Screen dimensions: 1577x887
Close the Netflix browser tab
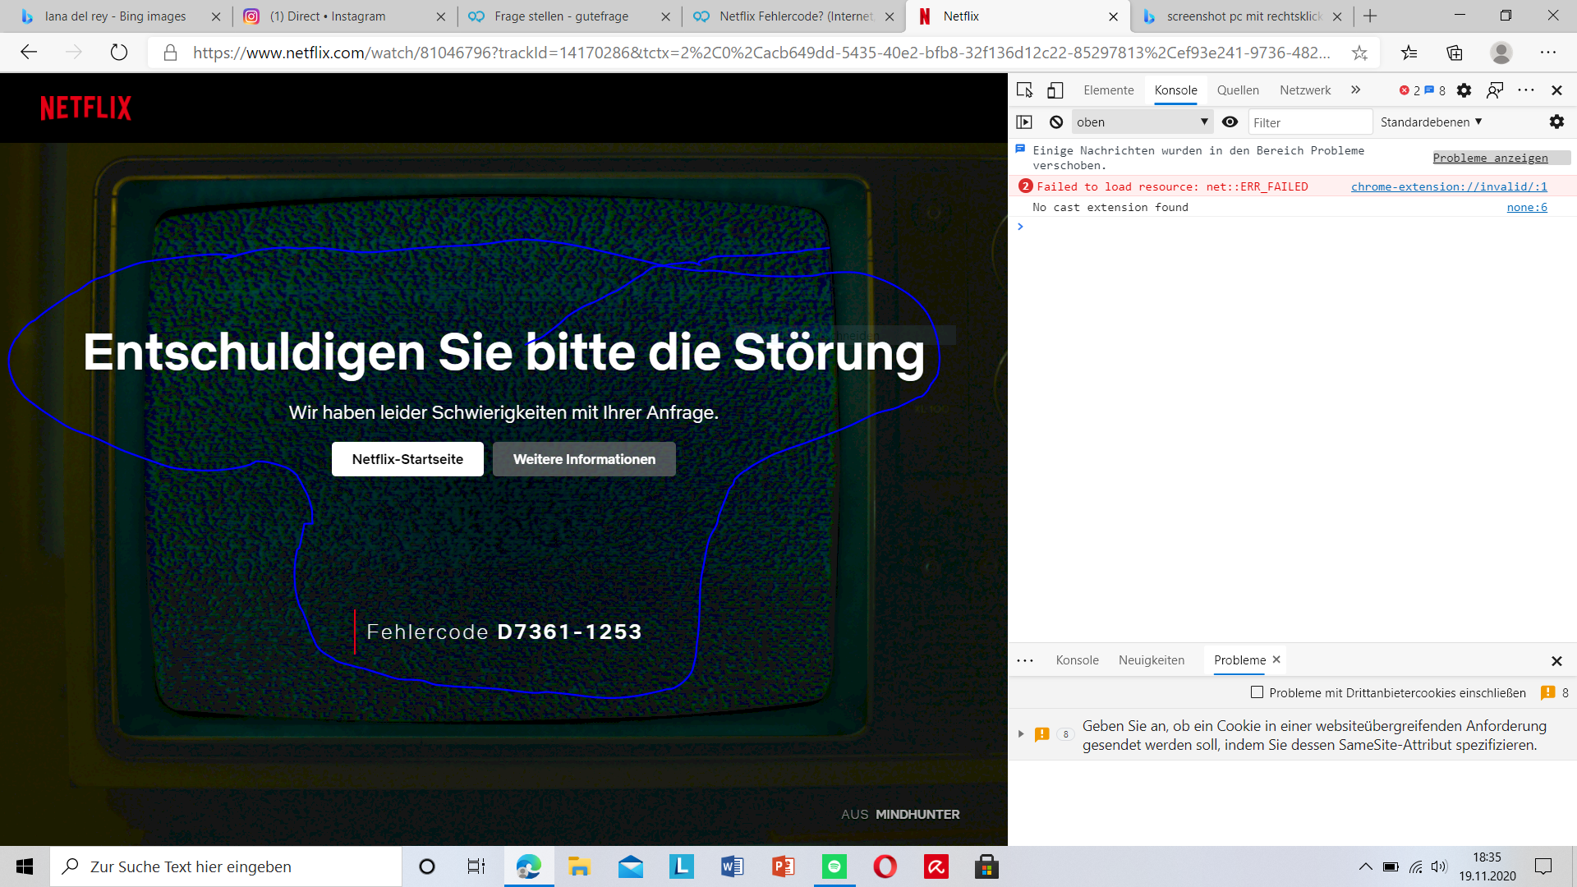pos(1113,16)
